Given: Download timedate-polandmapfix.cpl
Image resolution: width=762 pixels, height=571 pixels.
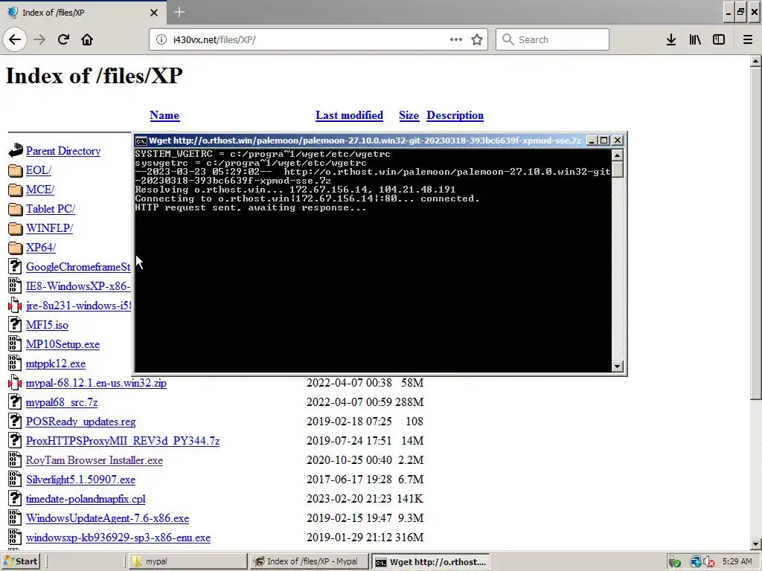Looking at the screenshot, I should 86,499.
